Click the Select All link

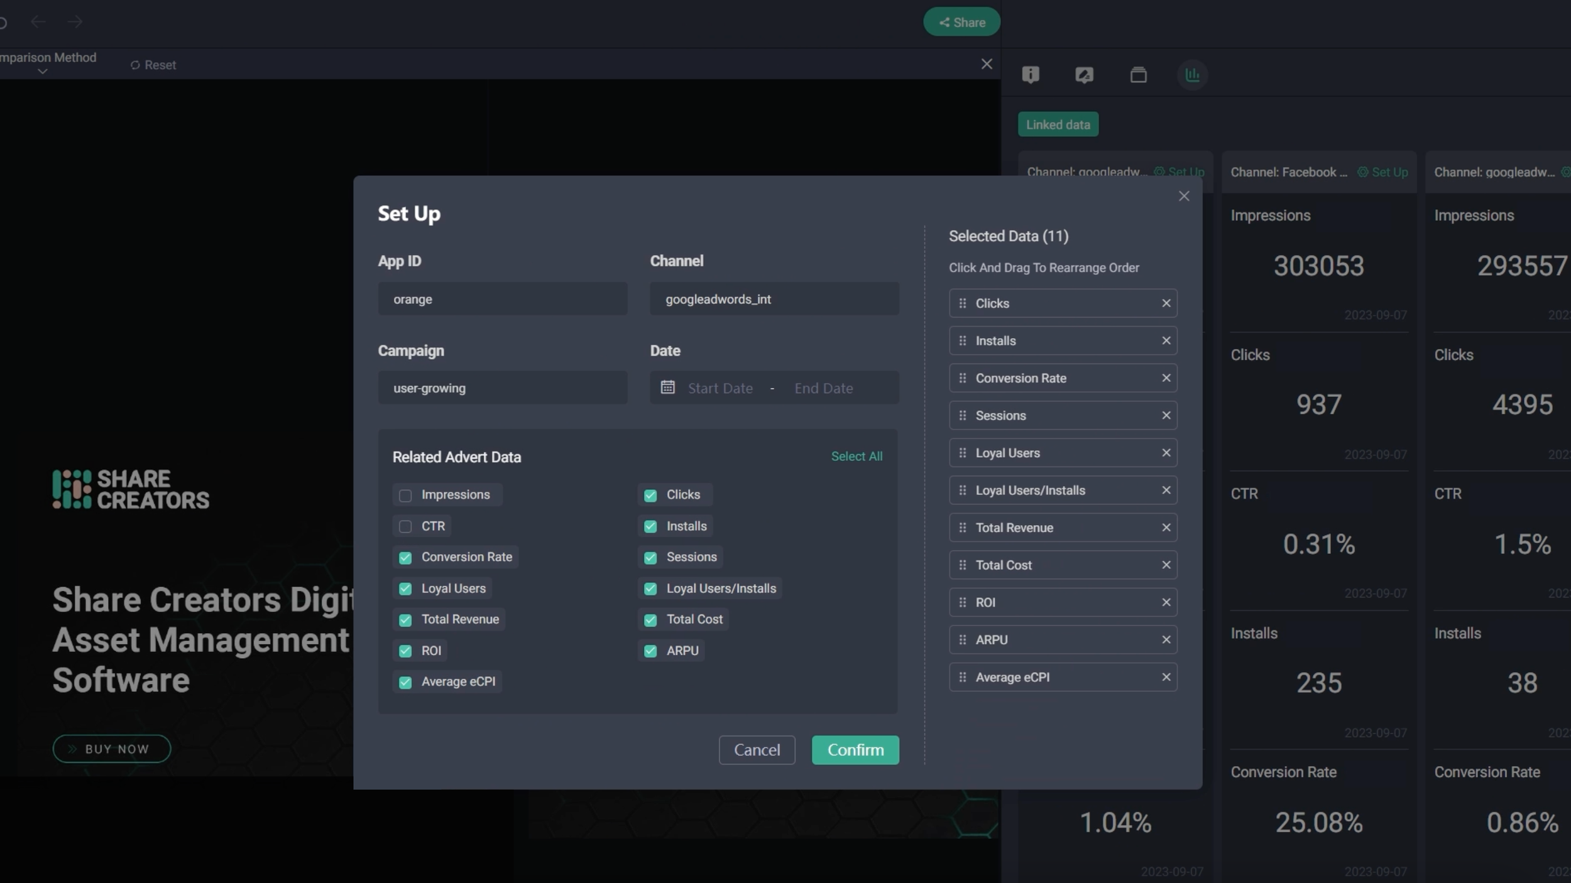point(856,457)
